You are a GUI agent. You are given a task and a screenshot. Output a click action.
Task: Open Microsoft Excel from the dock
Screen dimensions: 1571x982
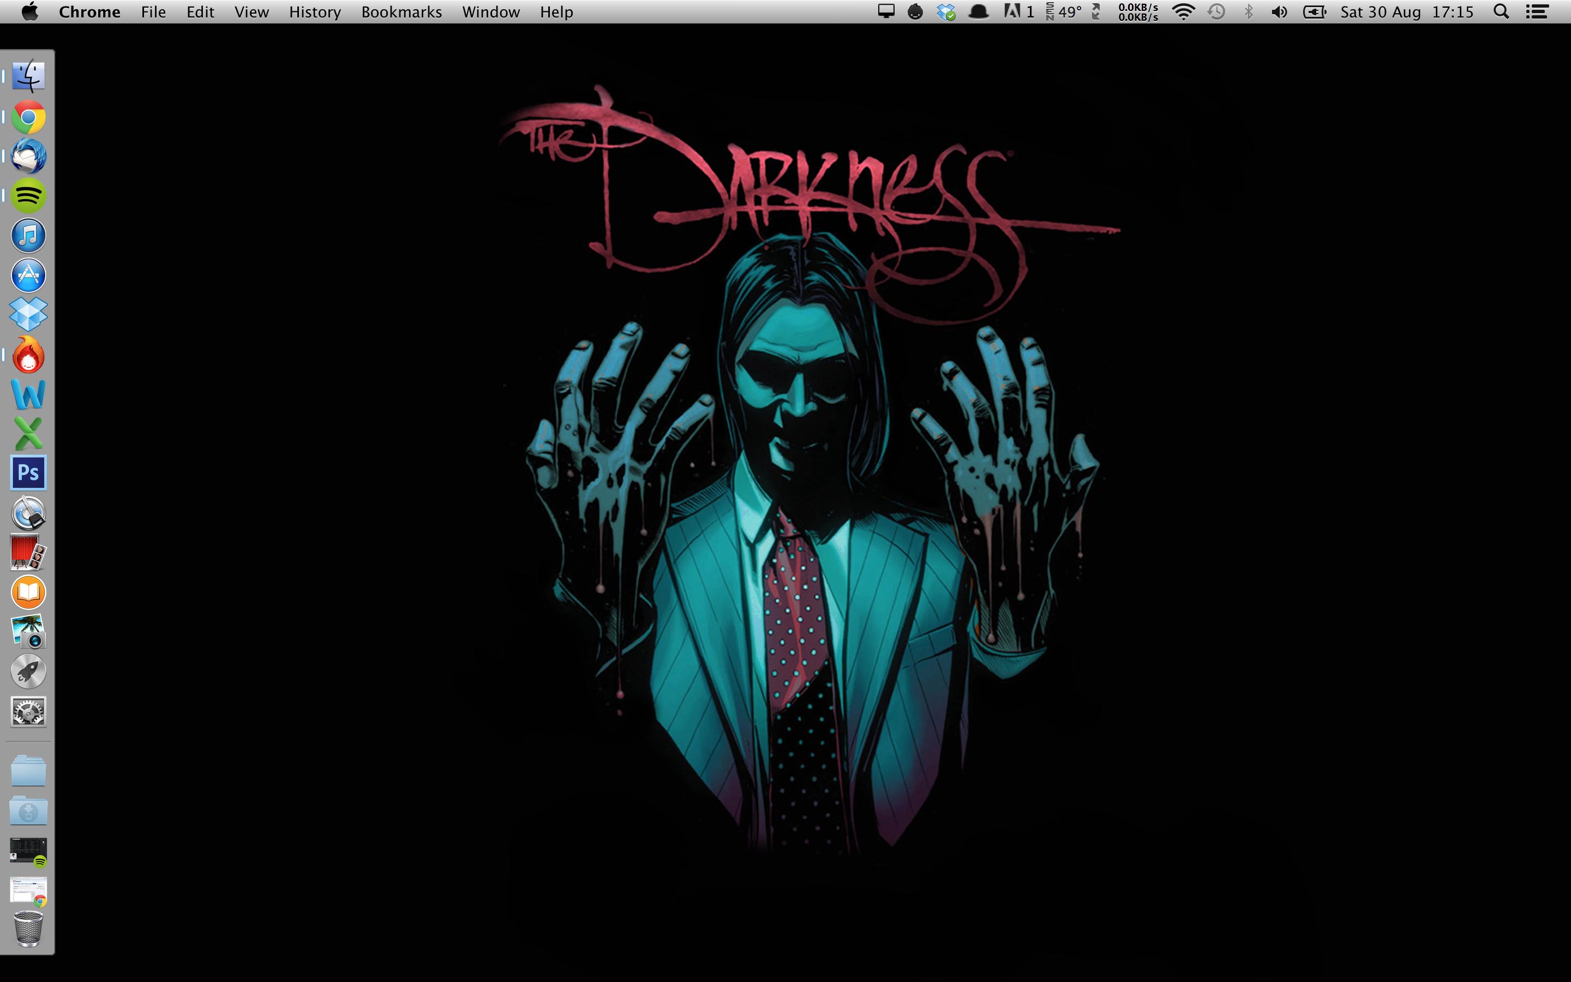click(x=28, y=433)
